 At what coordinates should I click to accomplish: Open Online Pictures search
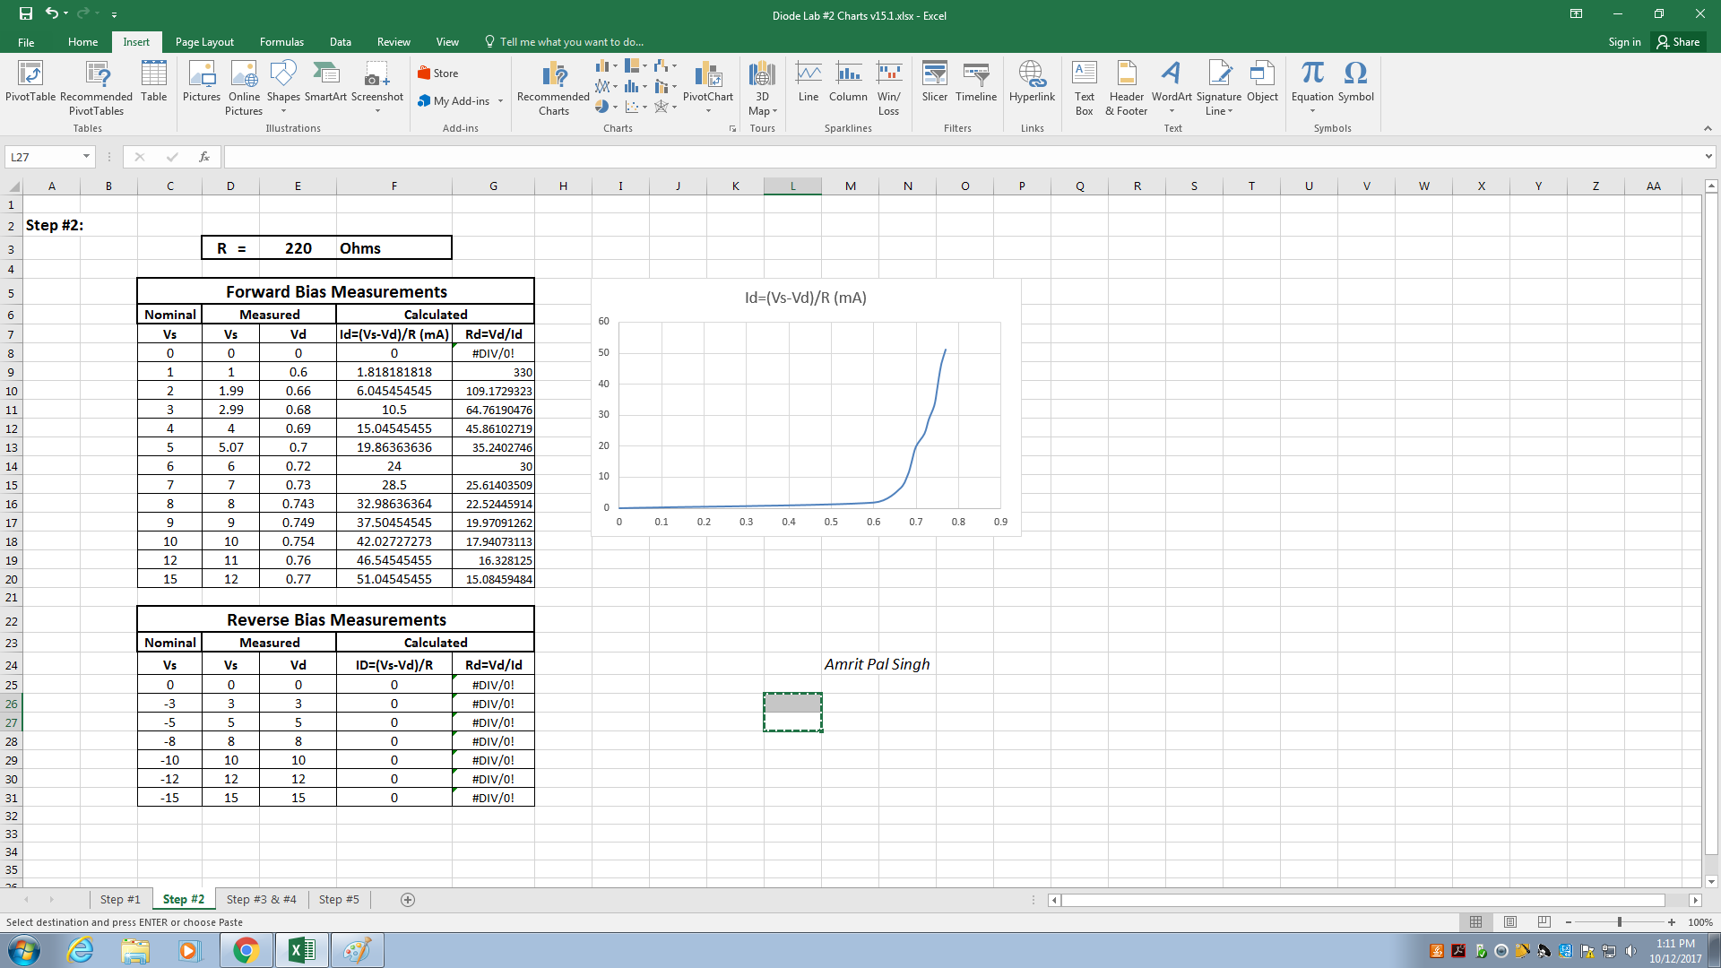click(x=244, y=87)
